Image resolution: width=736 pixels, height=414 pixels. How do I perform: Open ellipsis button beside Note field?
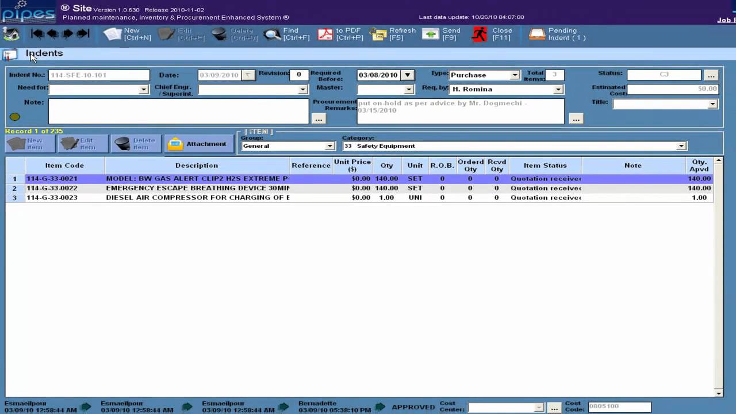tap(319, 118)
